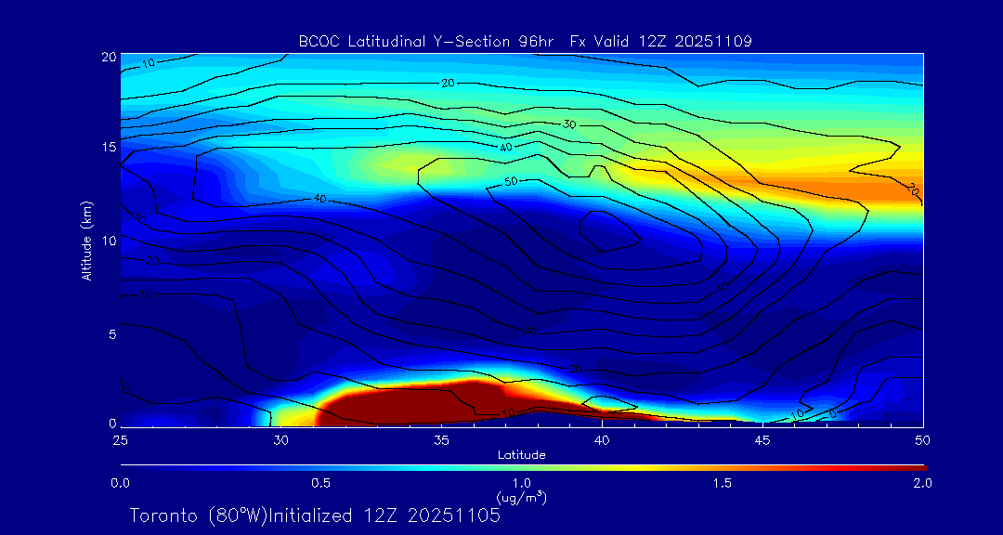Select the 35 latitude tick label

pyautogui.click(x=441, y=439)
